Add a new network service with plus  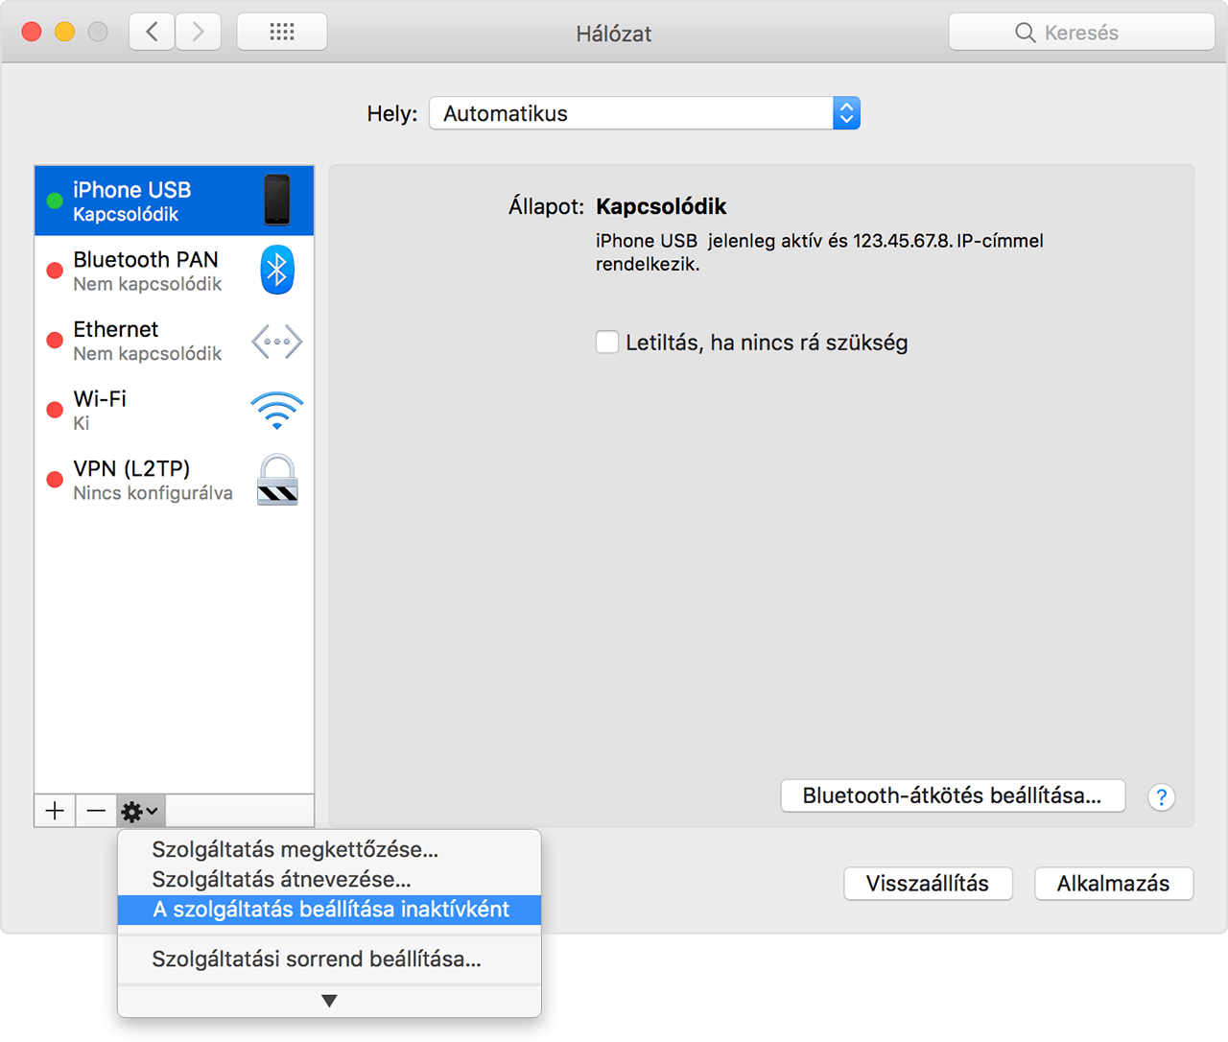point(55,811)
